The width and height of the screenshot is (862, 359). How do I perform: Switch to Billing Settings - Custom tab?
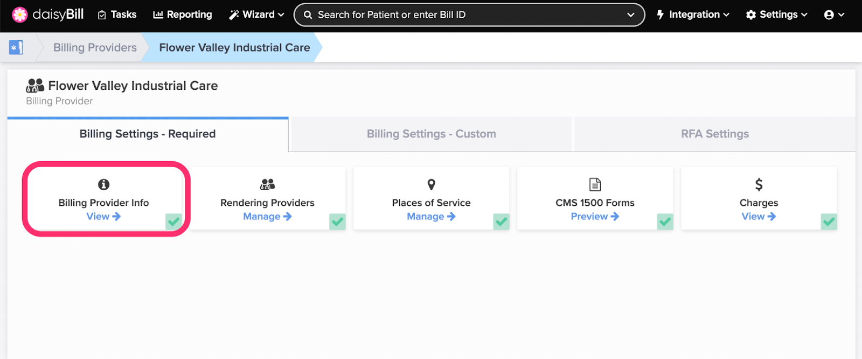431,134
